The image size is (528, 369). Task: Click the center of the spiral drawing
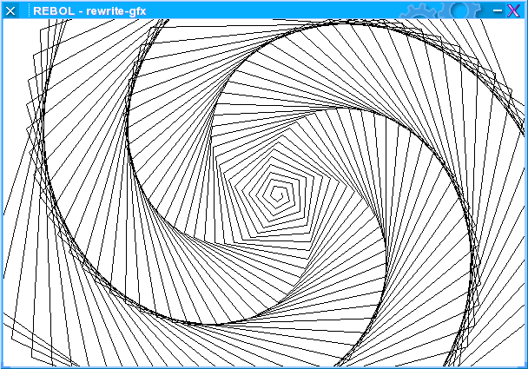[x=279, y=194]
